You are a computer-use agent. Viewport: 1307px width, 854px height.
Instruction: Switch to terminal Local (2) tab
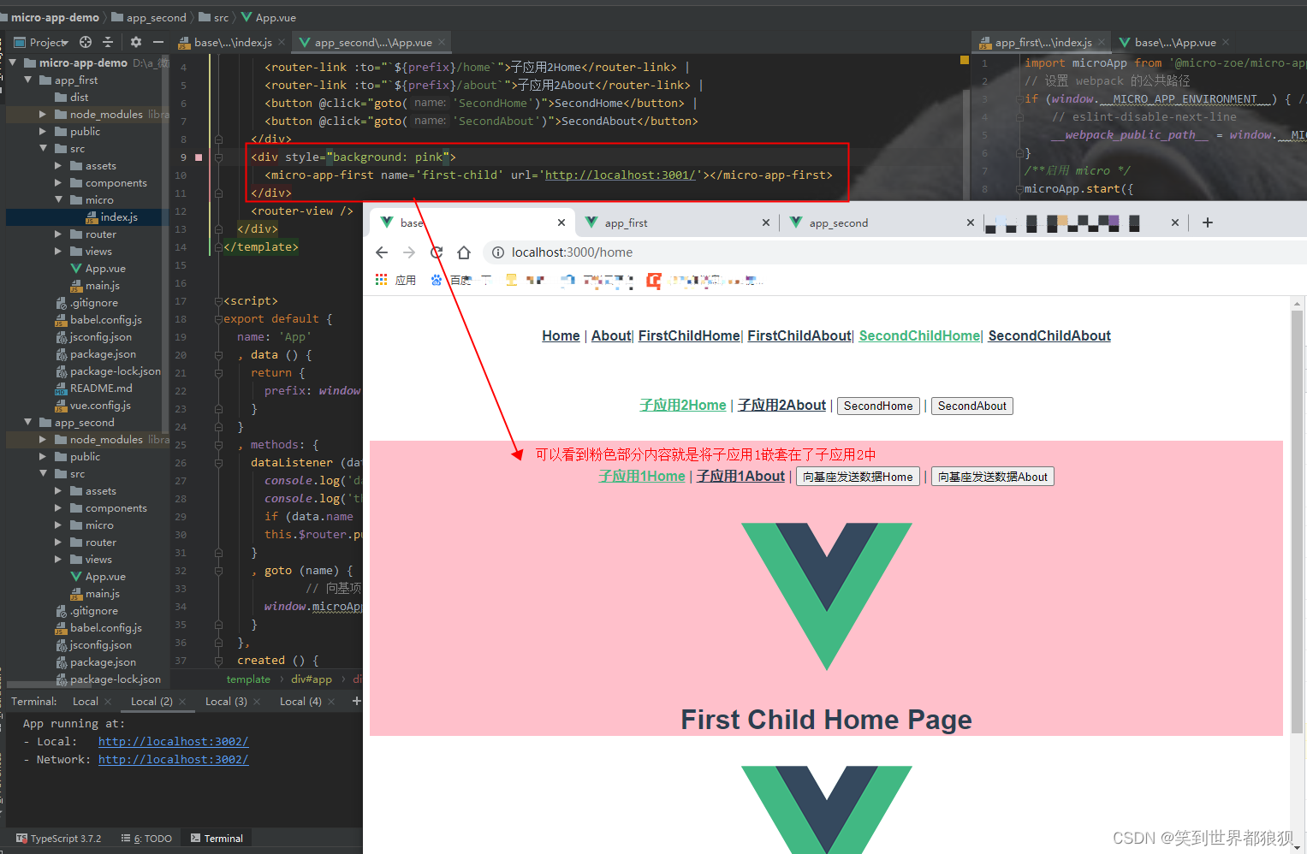pyautogui.click(x=151, y=701)
